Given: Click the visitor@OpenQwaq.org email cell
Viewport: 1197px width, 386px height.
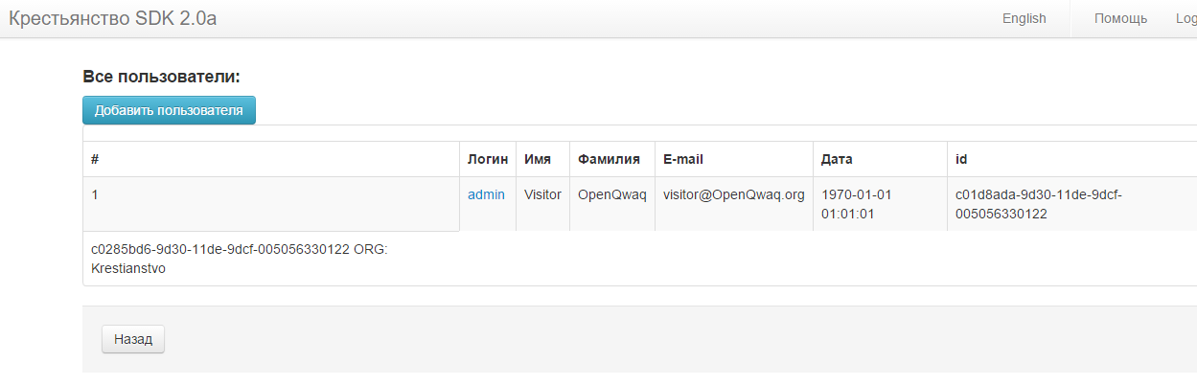Looking at the screenshot, I should (734, 204).
